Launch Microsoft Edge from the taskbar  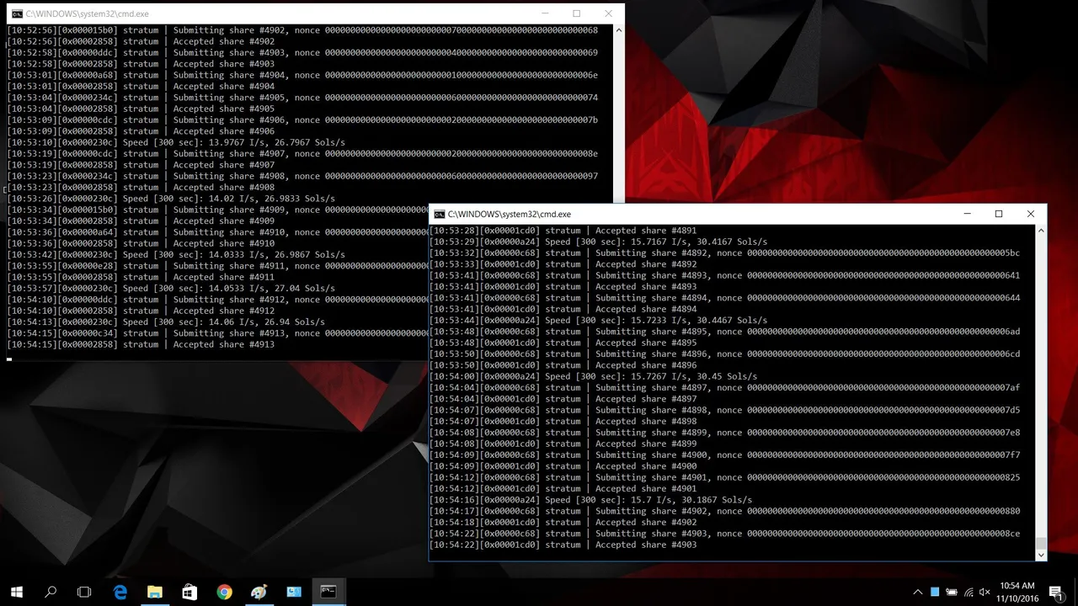[x=120, y=592]
